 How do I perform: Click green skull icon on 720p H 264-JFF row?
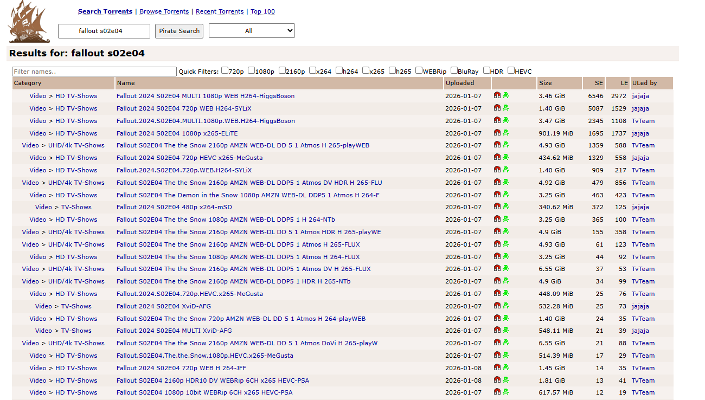click(505, 367)
